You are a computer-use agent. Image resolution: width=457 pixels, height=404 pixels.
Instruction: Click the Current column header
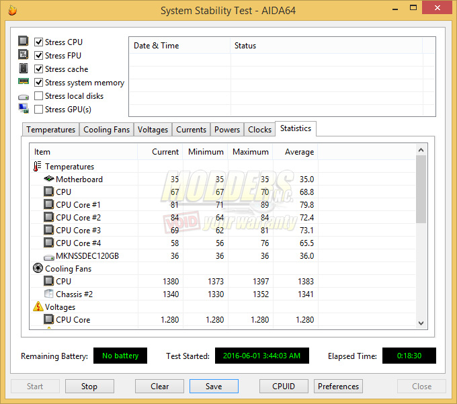click(x=160, y=152)
